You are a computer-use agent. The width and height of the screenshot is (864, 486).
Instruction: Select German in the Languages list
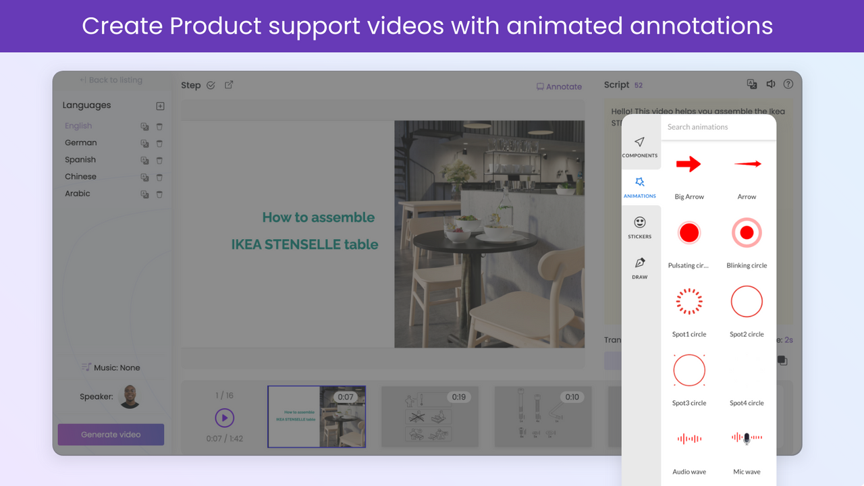point(80,142)
